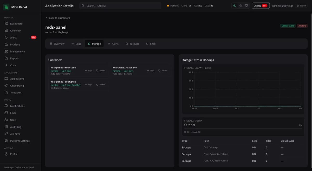The image size is (312, 171).
Task: Click the Costs dollar icon
Action: pos(6,65)
